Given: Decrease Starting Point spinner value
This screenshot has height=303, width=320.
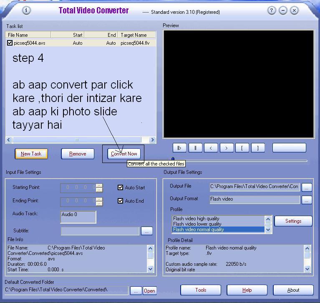Looking at the screenshot, I should (x=99, y=190).
